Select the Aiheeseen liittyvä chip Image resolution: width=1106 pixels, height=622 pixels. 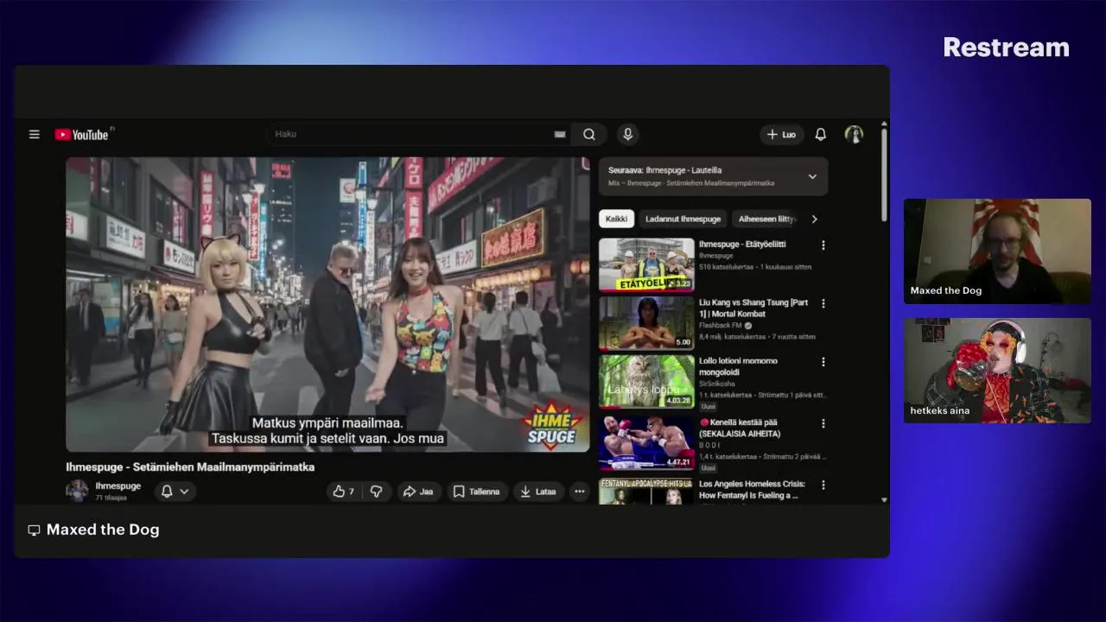(766, 219)
